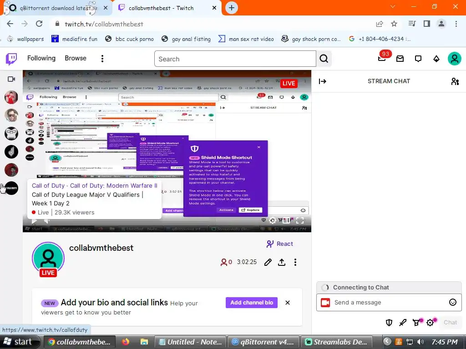The width and height of the screenshot is (466, 349).
Task: Click the magnifier Search button
Action: [x=324, y=59]
